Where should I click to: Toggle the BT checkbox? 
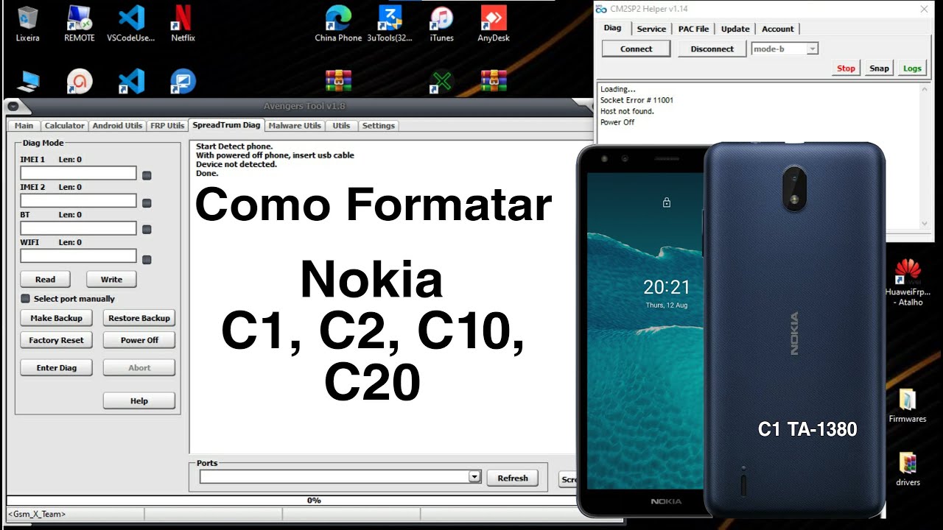tap(147, 230)
